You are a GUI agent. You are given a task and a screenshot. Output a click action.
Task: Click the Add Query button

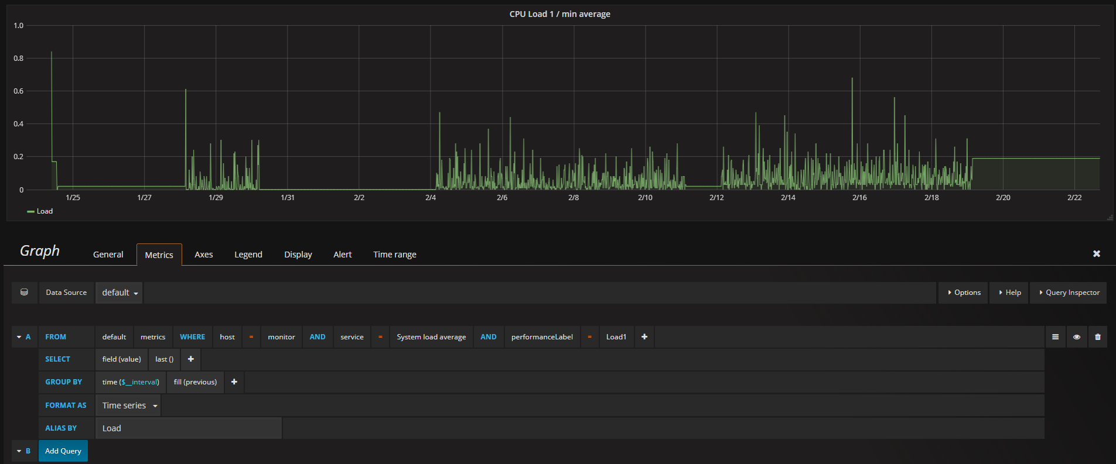[x=63, y=451]
